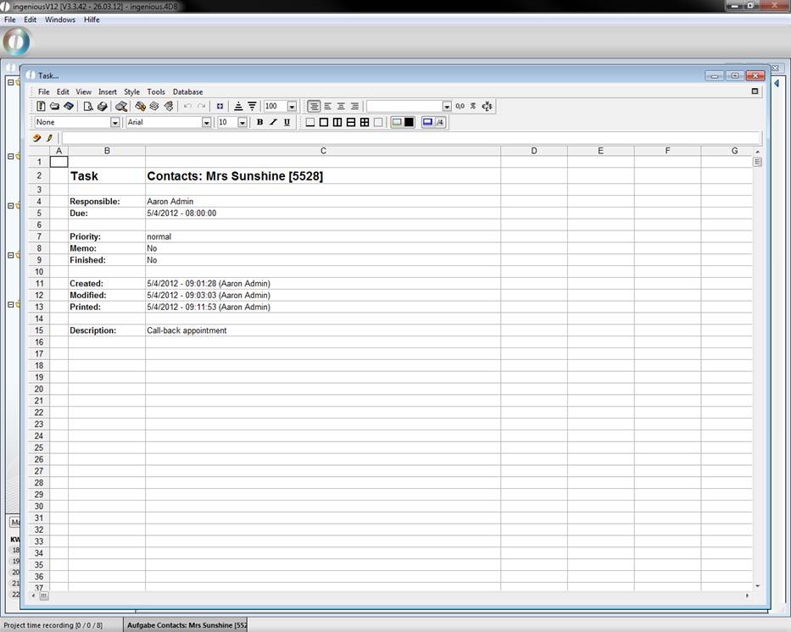This screenshot has width=791, height=632.
Task: Apply all grid borders icon
Action: pos(364,123)
